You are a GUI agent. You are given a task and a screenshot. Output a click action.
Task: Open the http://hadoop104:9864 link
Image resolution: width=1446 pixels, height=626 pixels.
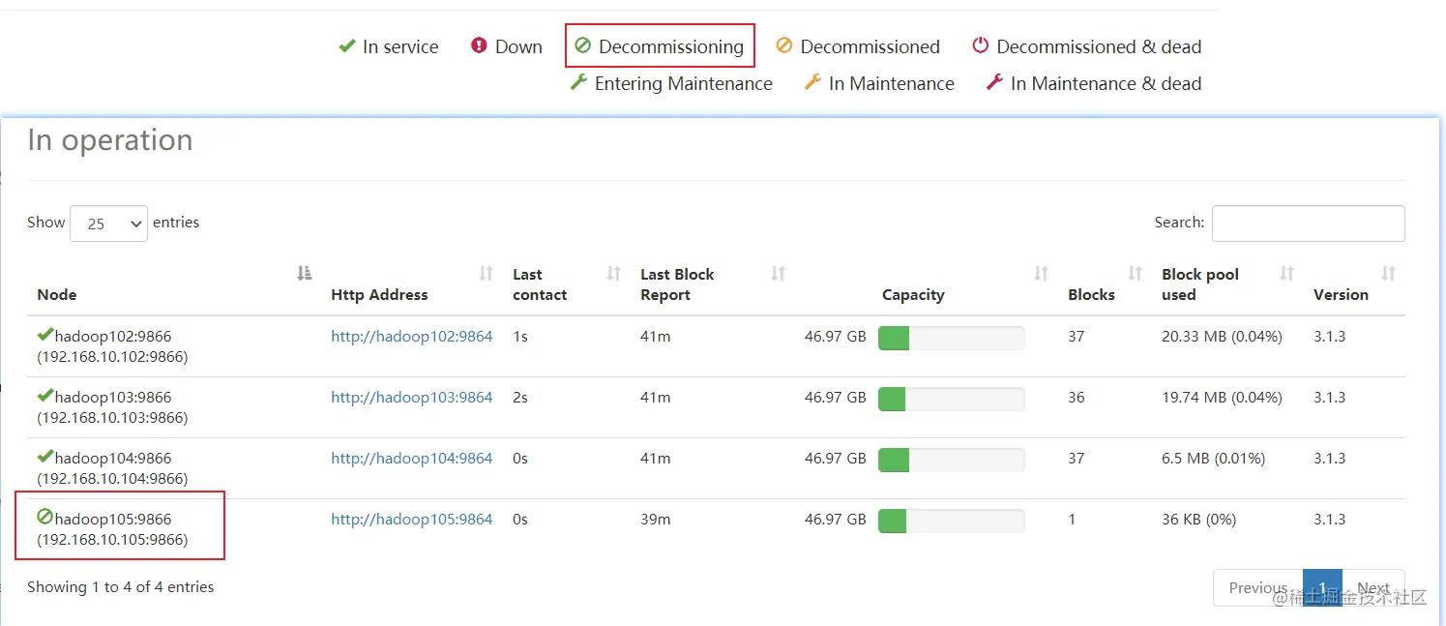coord(412,459)
